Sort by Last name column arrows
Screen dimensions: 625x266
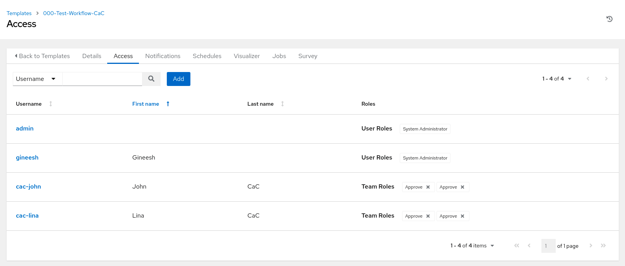tap(283, 104)
